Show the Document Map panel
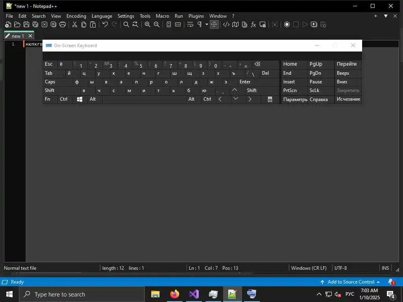This screenshot has width=403, height=302. click(x=235, y=25)
